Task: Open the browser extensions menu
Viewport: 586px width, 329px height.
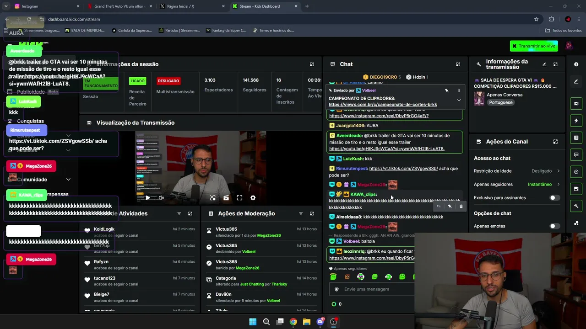Action: pos(552,19)
